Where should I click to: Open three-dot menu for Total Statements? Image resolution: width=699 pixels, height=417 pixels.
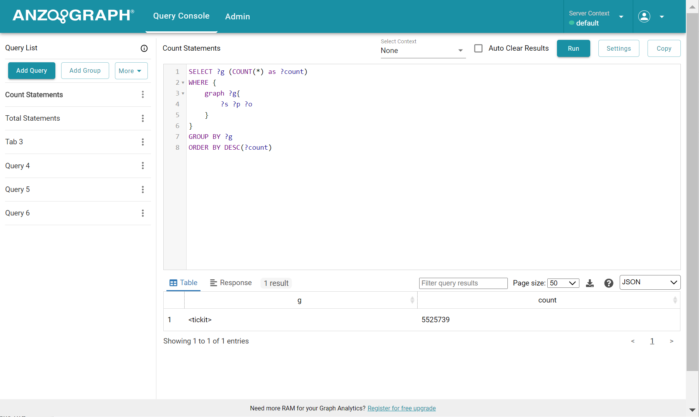point(143,118)
